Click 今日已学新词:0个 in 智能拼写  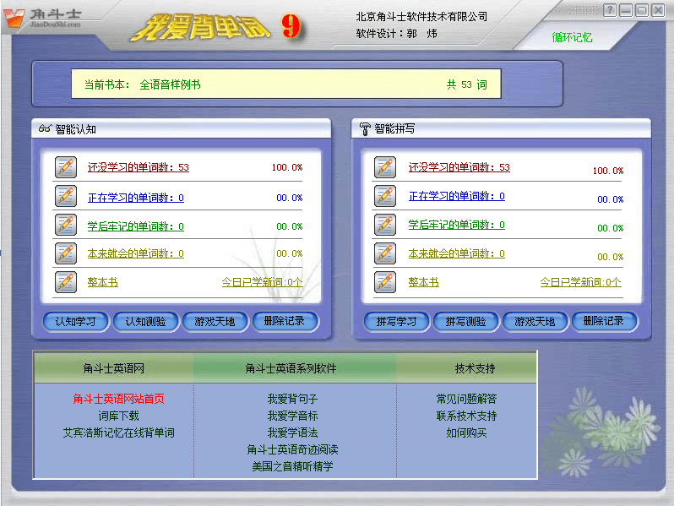click(x=581, y=282)
